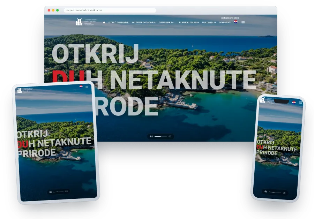This screenshot has height=219, width=314.
Task: Open the ISTRAŽI DUBROVNIK menu
Action: pyautogui.click(x=119, y=22)
